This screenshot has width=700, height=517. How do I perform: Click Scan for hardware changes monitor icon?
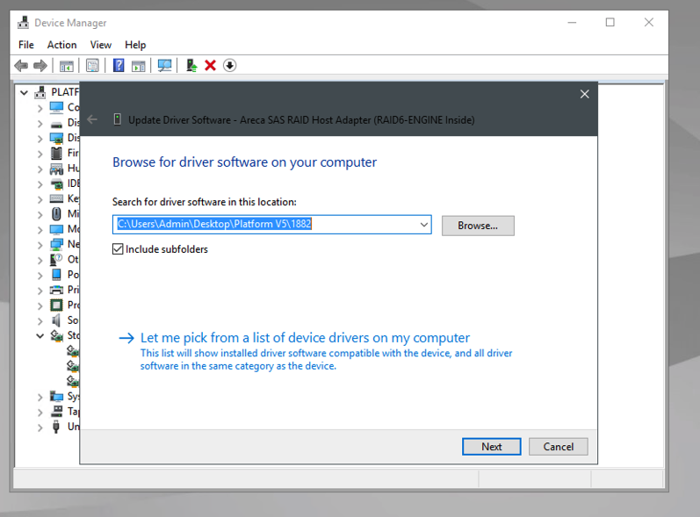point(164,66)
